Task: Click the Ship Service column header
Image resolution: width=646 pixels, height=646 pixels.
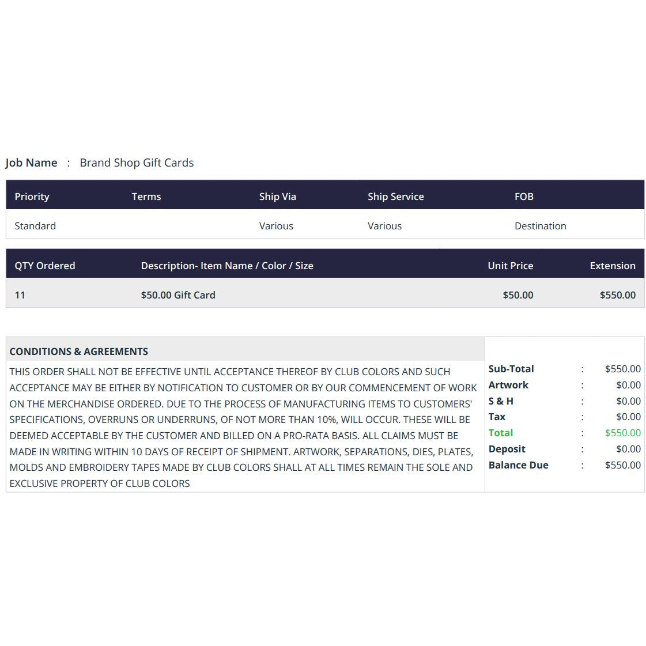Action: point(396,197)
